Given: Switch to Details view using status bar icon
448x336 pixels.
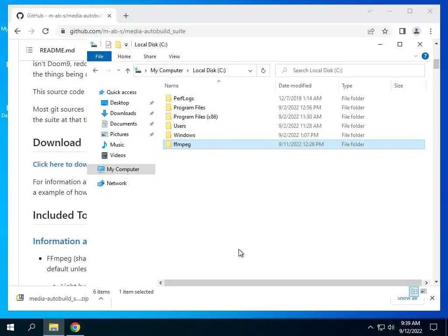Looking at the screenshot, I should click(414, 291).
